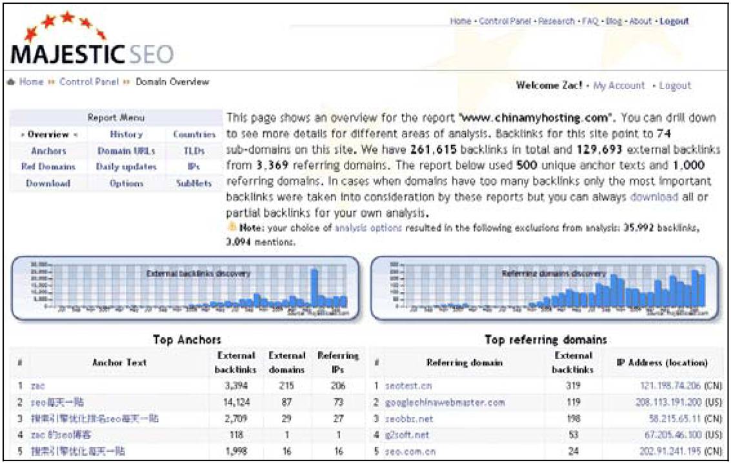Click the download link in the description

tap(654, 197)
